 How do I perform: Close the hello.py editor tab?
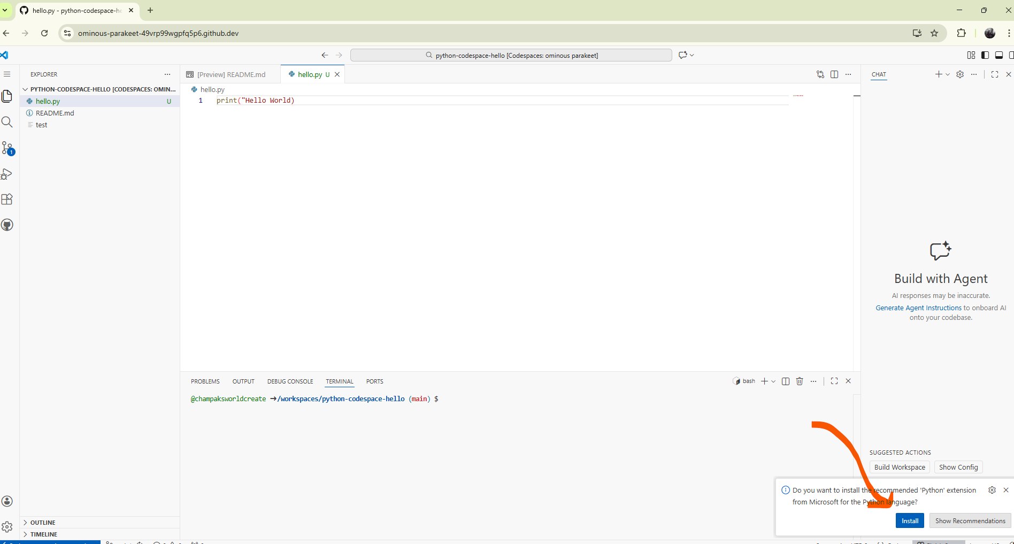(337, 74)
